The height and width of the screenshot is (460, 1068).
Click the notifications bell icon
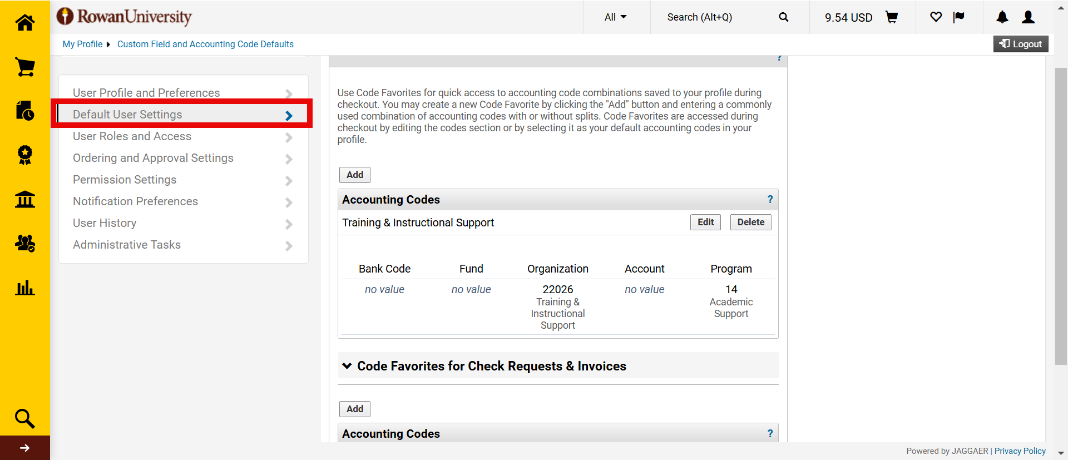tap(1002, 17)
